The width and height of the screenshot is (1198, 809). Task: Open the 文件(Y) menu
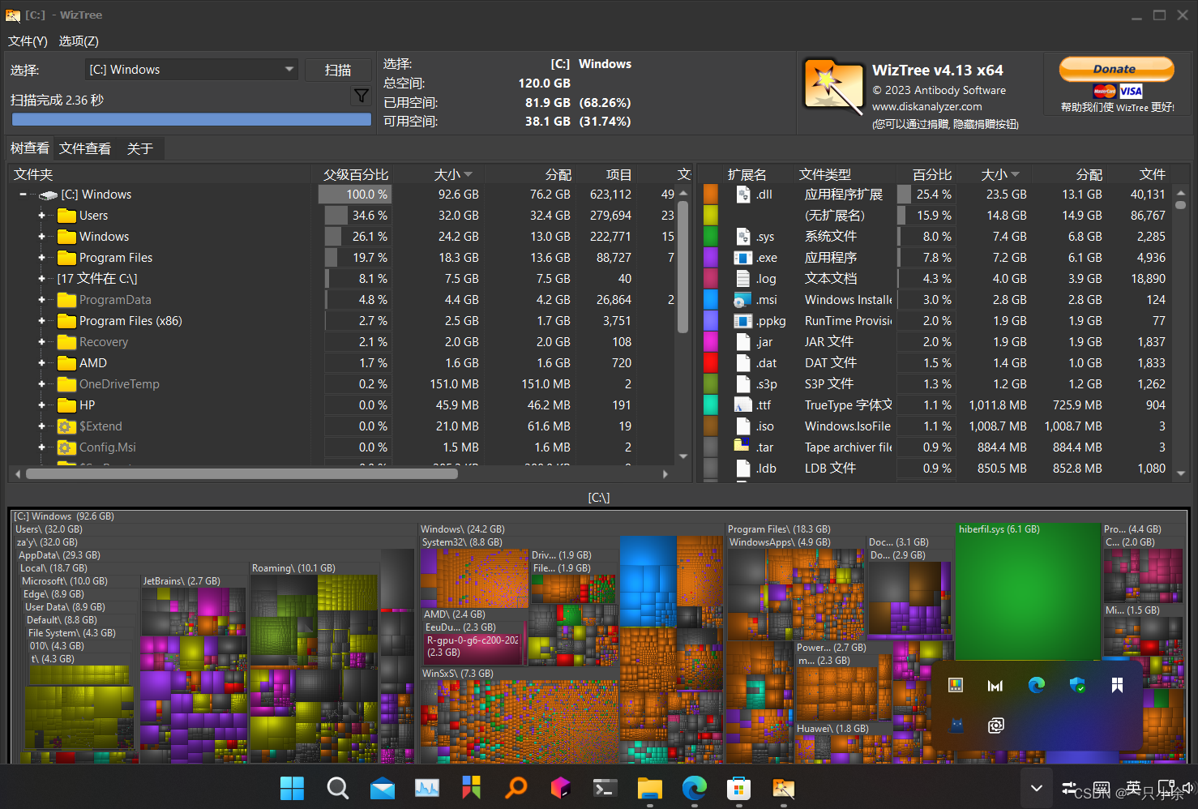point(28,41)
